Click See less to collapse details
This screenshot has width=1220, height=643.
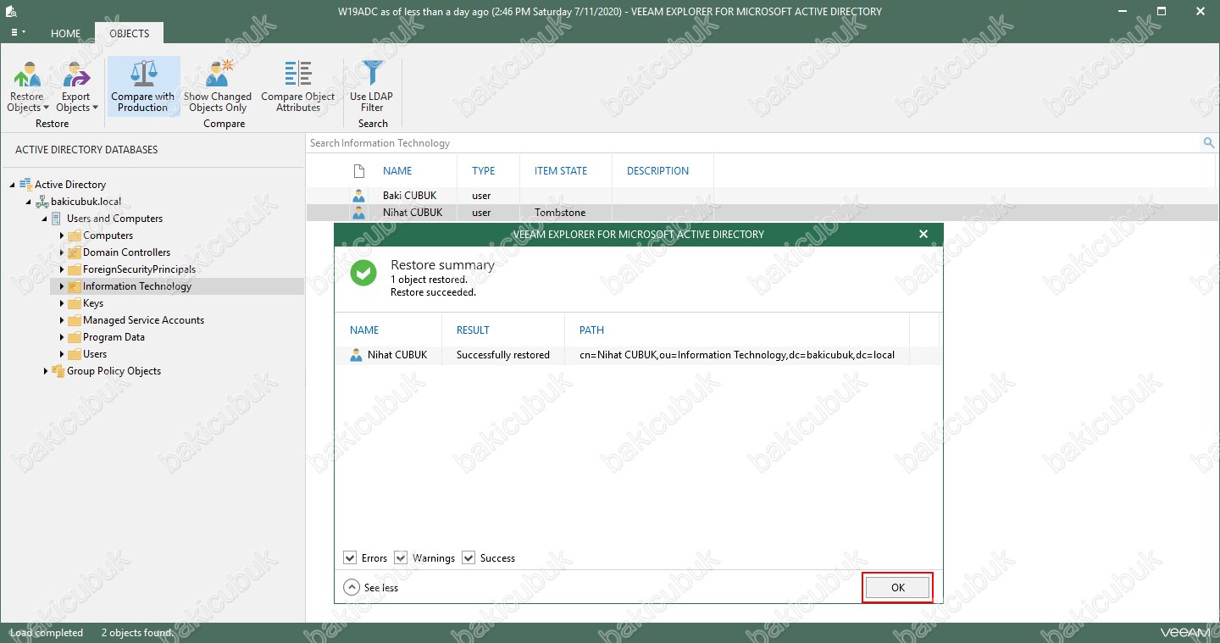[x=371, y=587]
